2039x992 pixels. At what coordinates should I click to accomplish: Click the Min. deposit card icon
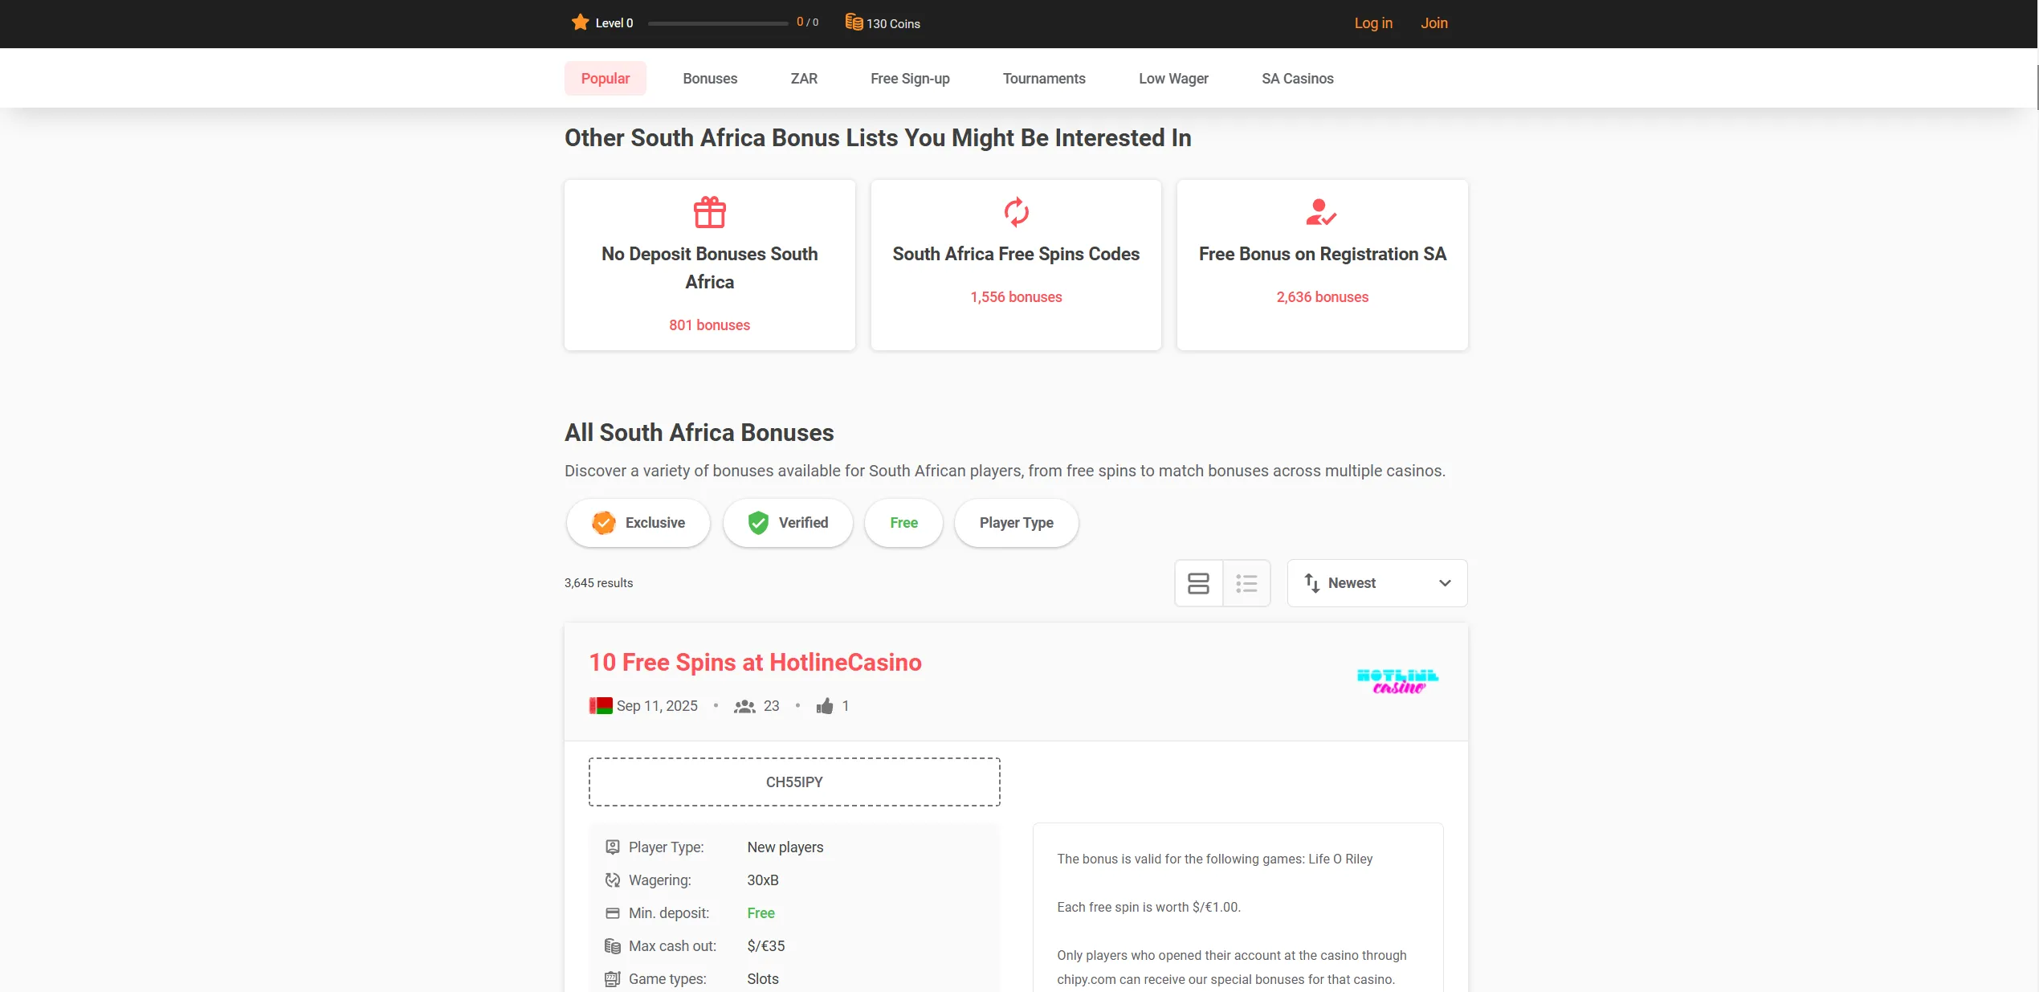point(612,913)
